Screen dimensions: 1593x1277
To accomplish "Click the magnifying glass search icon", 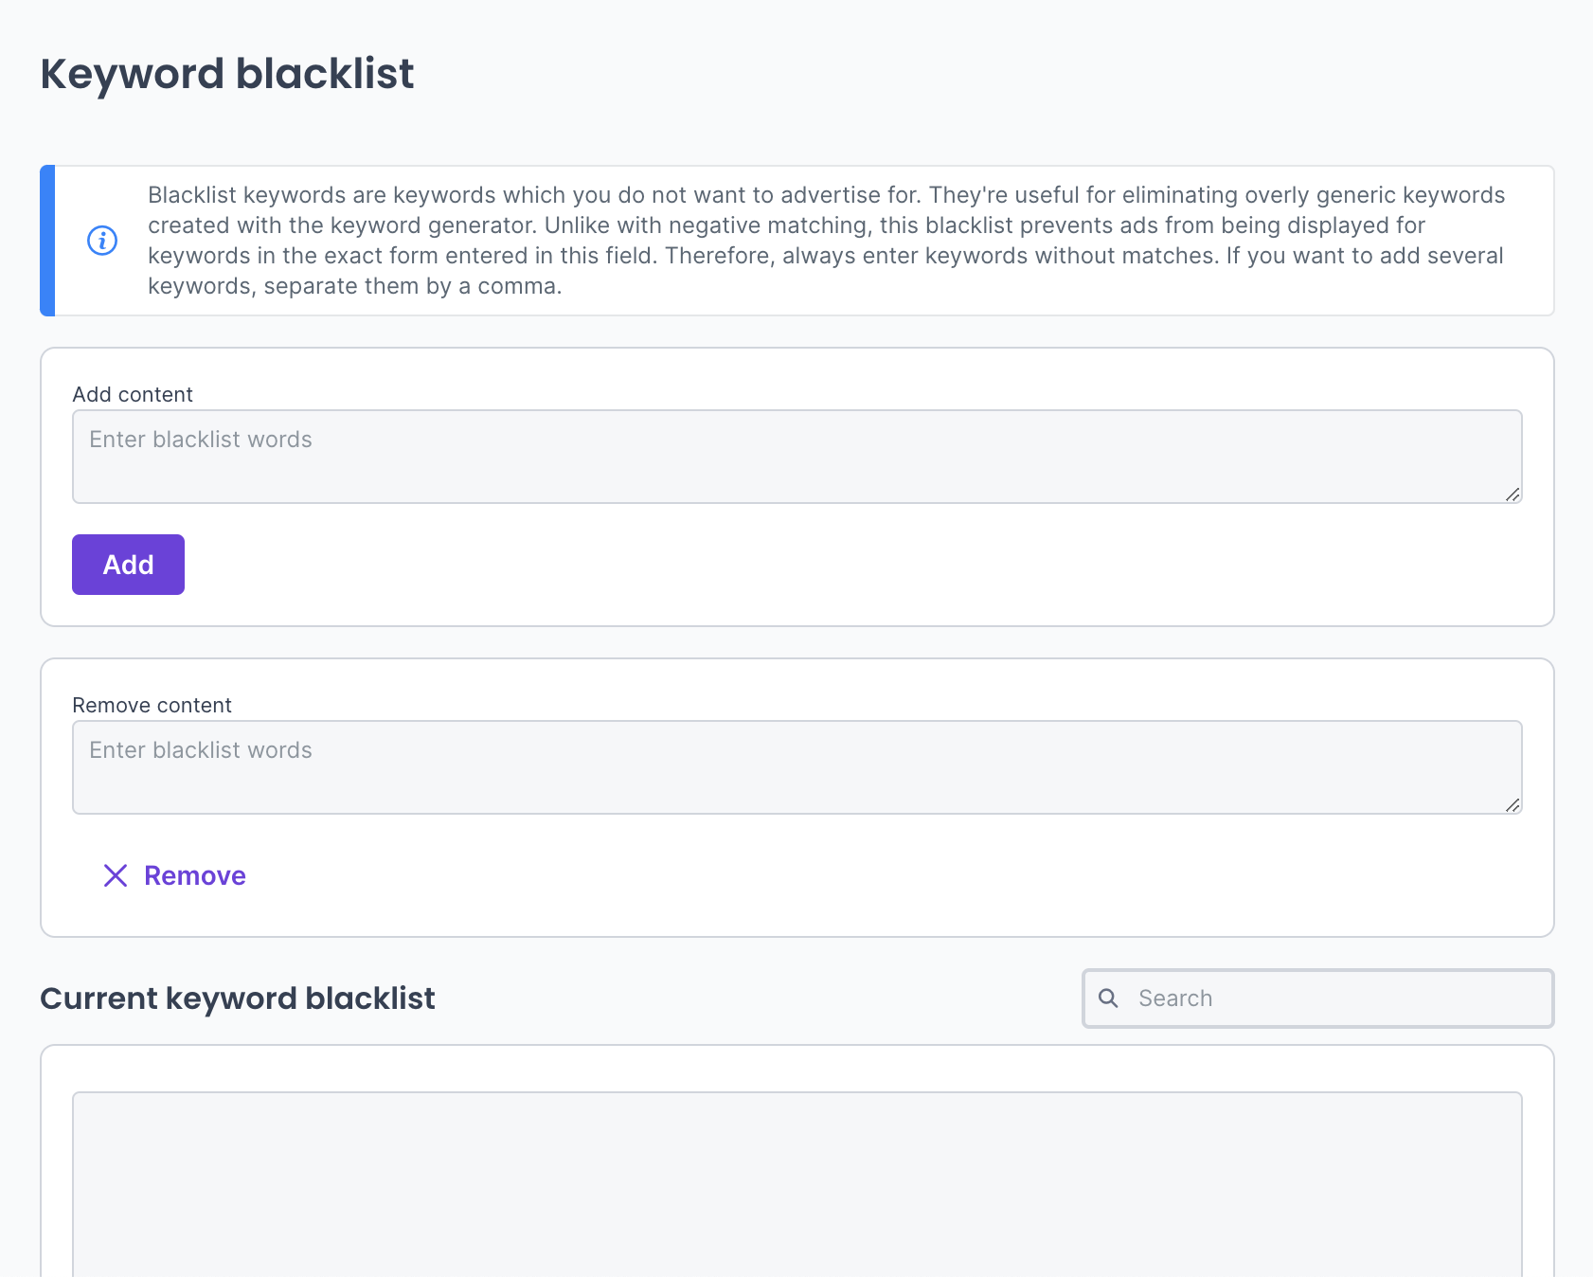I will click(1108, 998).
